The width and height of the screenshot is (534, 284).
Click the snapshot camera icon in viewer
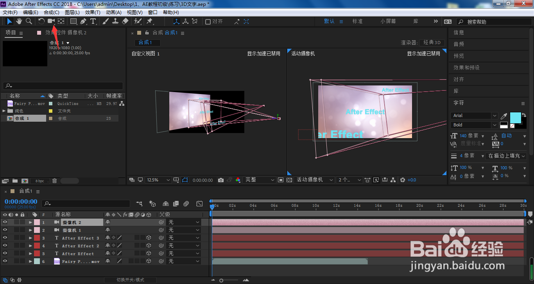click(x=221, y=180)
